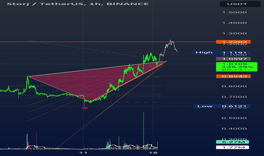264x156 pixels.
Task: Click the green current price label 1.0109
Action: click(237, 67)
